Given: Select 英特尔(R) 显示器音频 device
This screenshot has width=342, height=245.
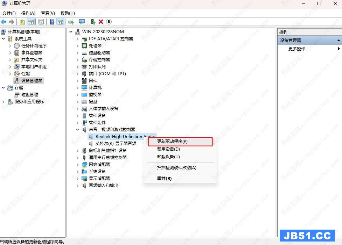Looking at the screenshot, I should tap(116, 144).
